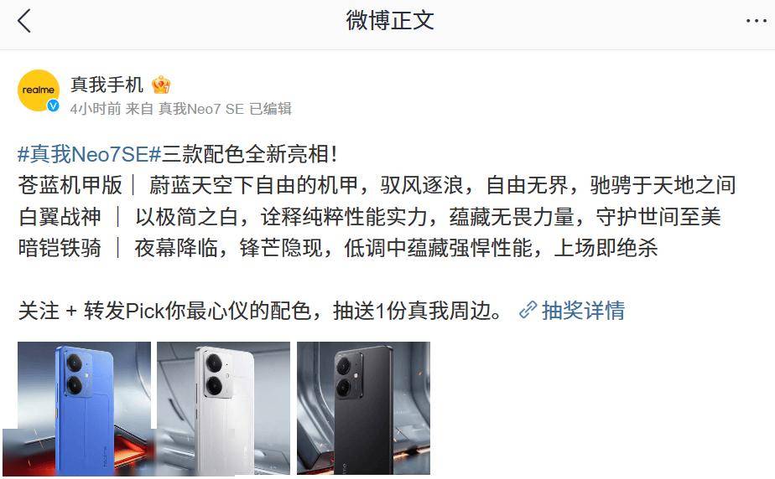The height and width of the screenshot is (479, 775).
Task: Open the black phone image thumbnail
Action: (363, 408)
